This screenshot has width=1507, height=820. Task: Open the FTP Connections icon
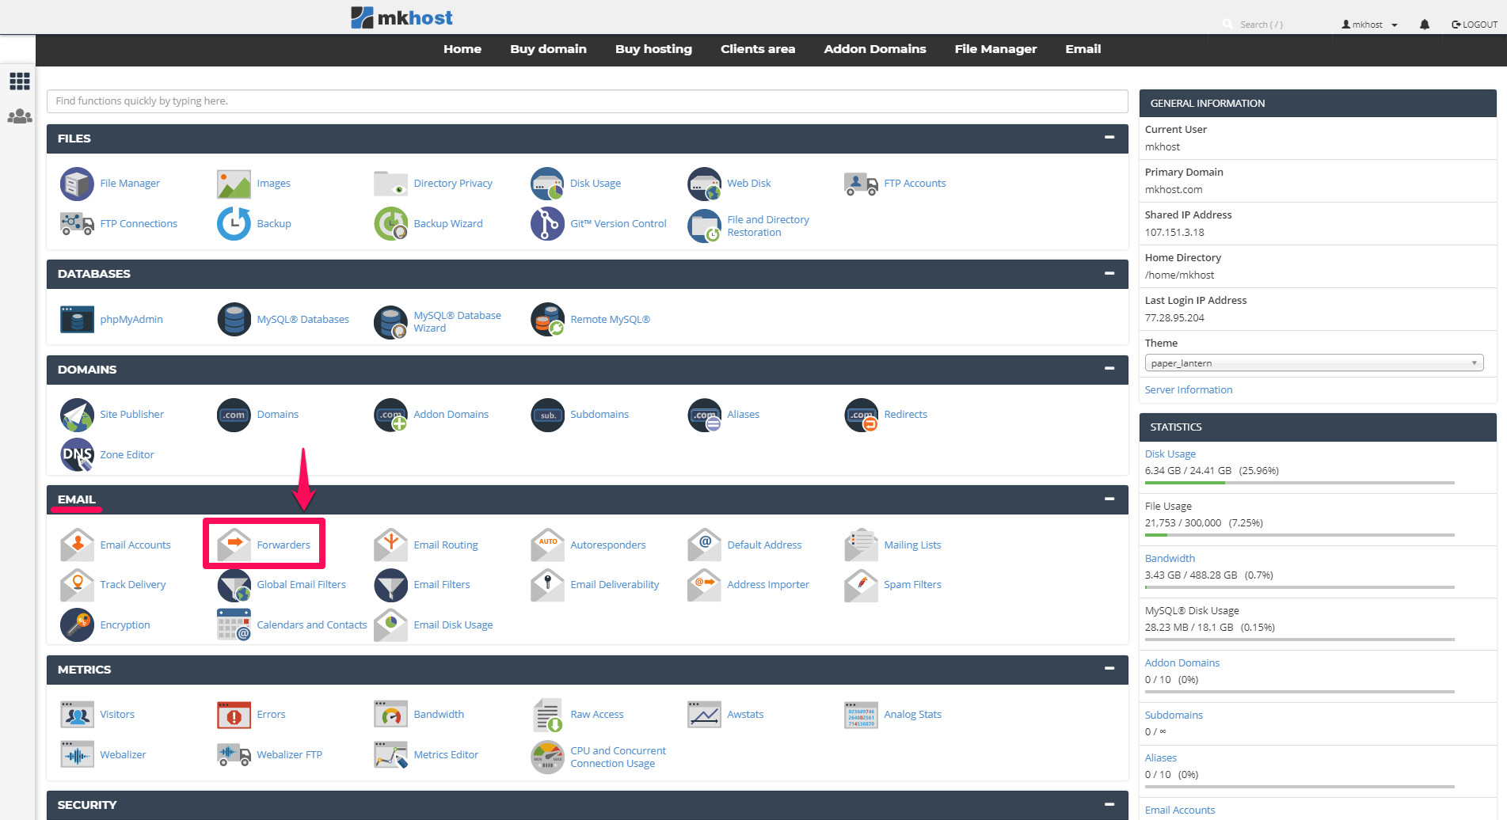77,224
